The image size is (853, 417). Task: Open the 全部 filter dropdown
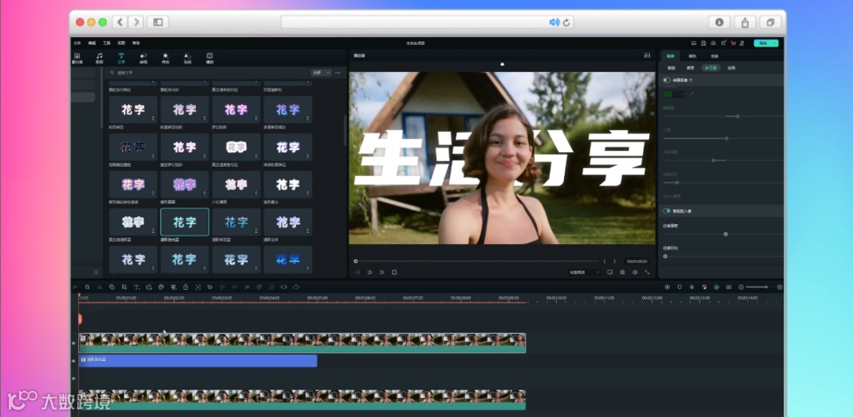[321, 73]
